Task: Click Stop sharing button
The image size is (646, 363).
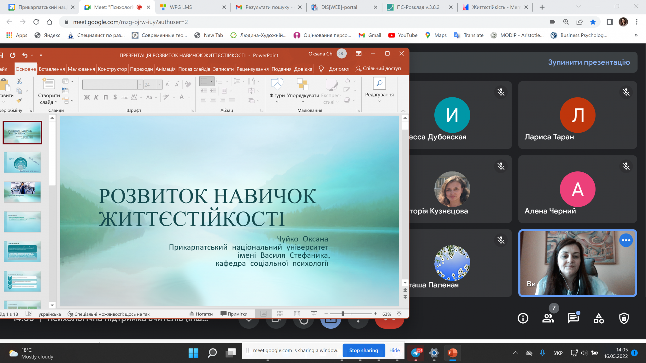Action: (x=363, y=350)
